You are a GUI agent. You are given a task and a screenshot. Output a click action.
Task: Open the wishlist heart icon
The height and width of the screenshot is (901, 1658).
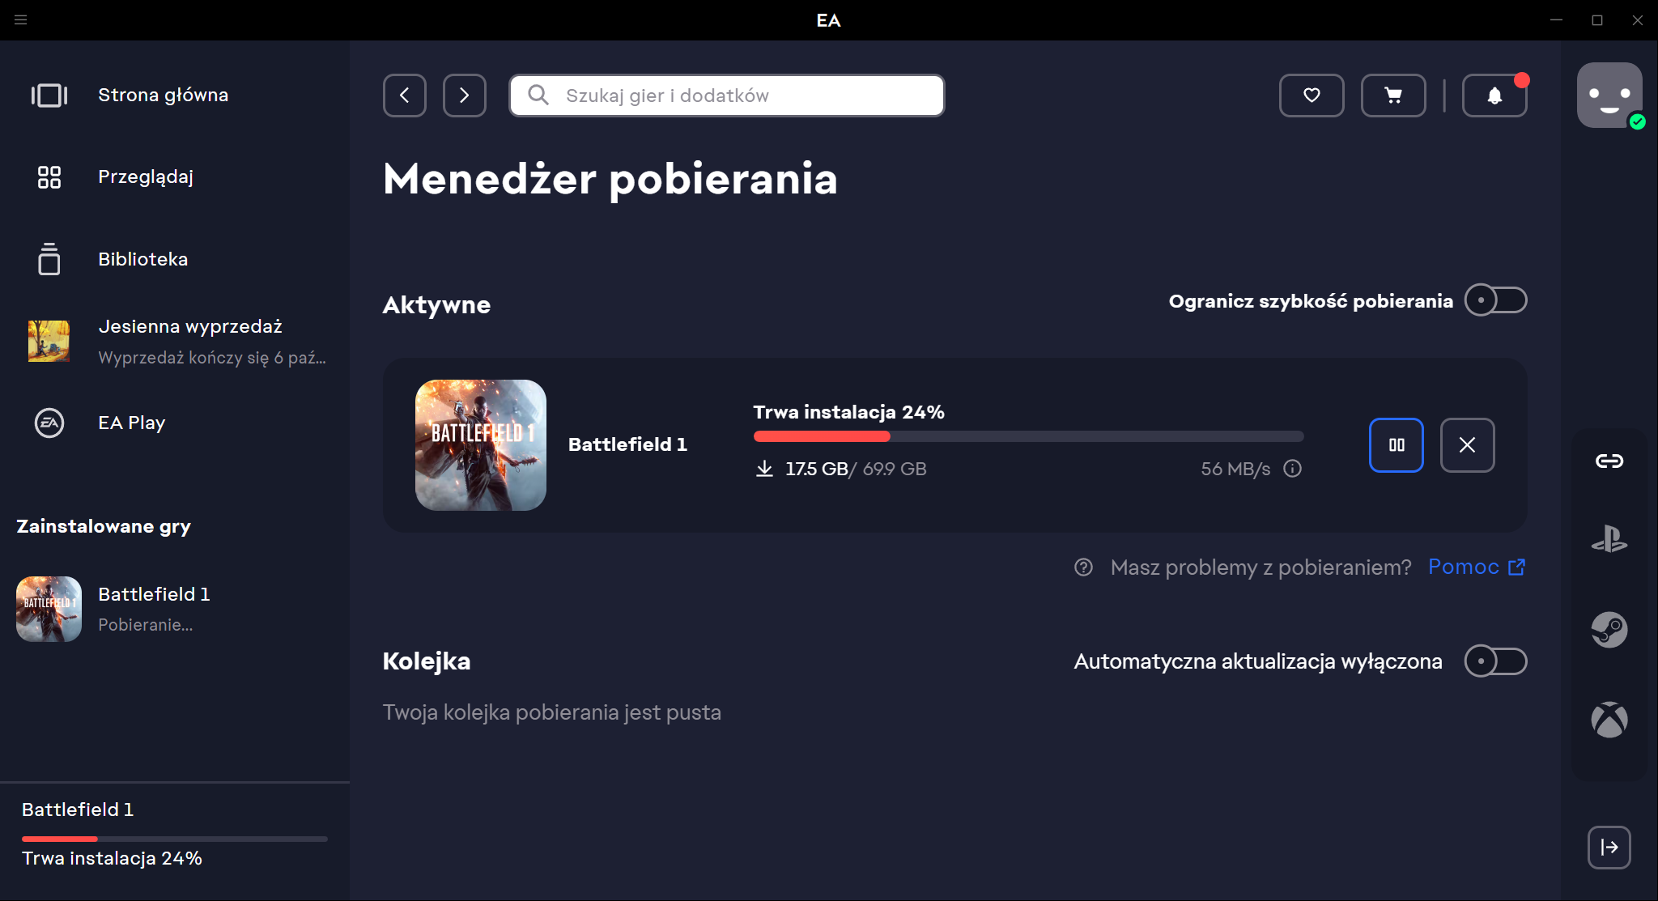[x=1312, y=96]
